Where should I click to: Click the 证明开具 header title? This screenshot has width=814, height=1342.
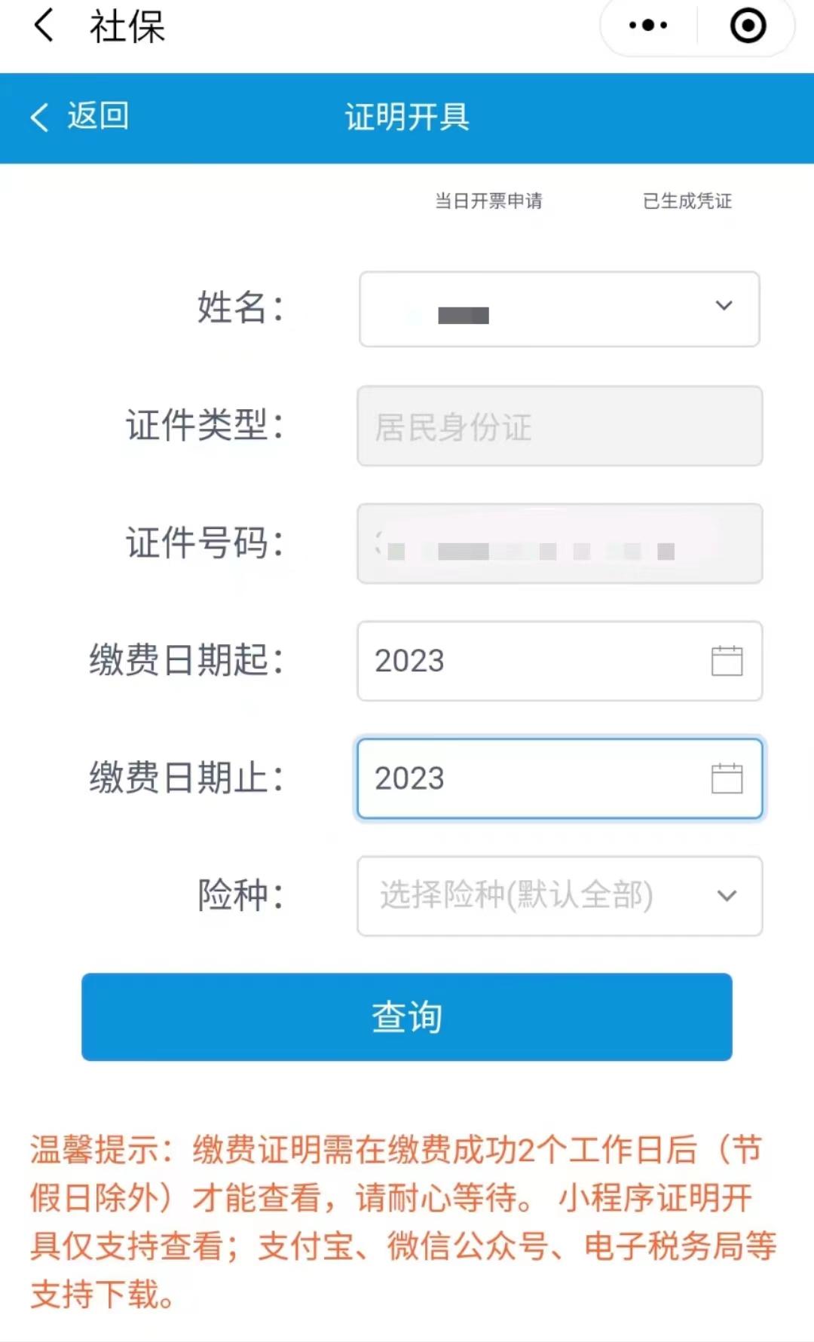(x=407, y=118)
